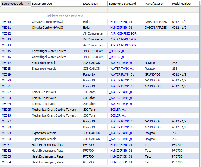
Task: Open the _AIR_COMPRESSOR link for ME013
Action: 123,39
